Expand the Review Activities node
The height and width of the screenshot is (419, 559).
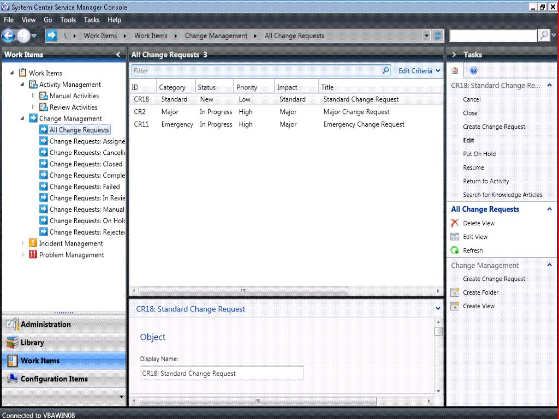pyautogui.click(x=33, y=107)
